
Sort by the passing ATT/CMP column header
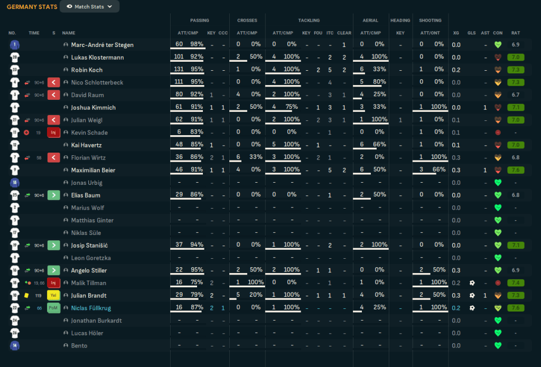coord(188,33)
